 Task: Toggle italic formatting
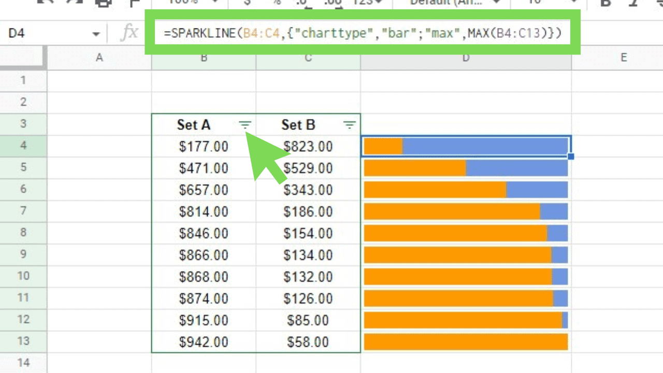tap(633, 3)
